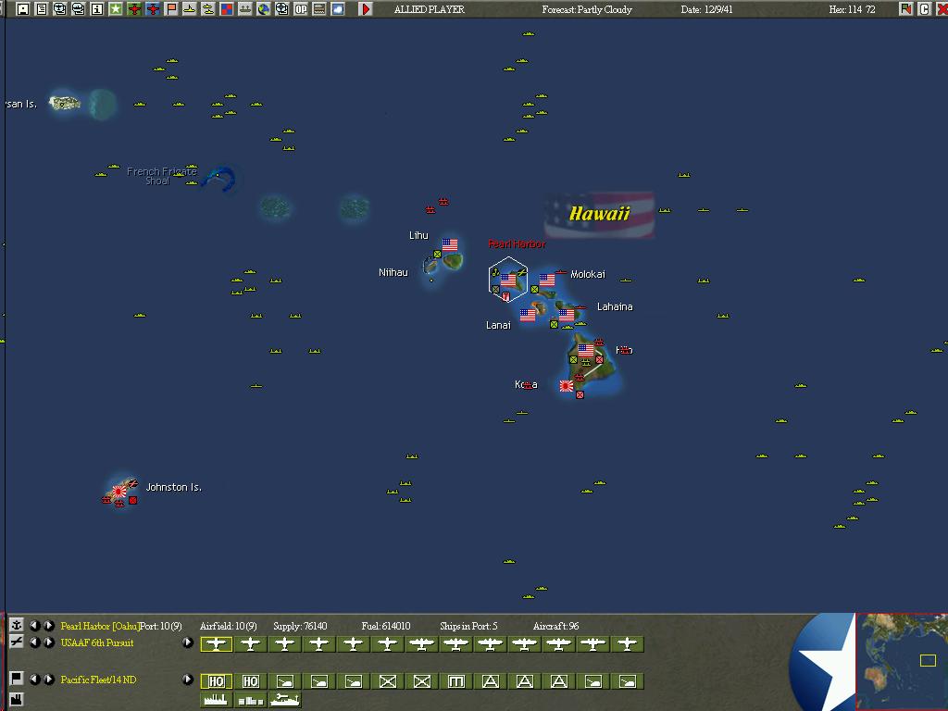Select the highlighted first aircraft icon
Image resolution: width=948 pixels, height=711 pixels.
coord(217,644)
